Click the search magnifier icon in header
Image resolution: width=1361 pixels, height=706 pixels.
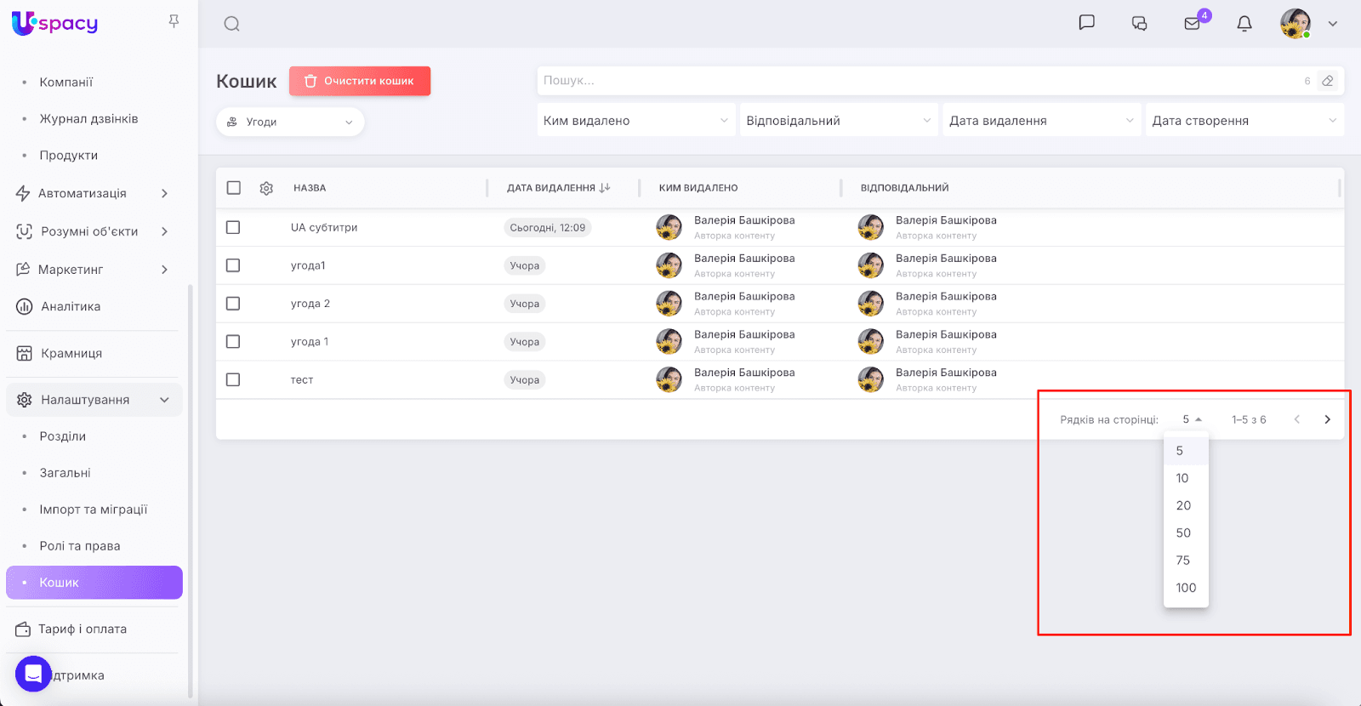pyautogui.click(x=231, y=24)
